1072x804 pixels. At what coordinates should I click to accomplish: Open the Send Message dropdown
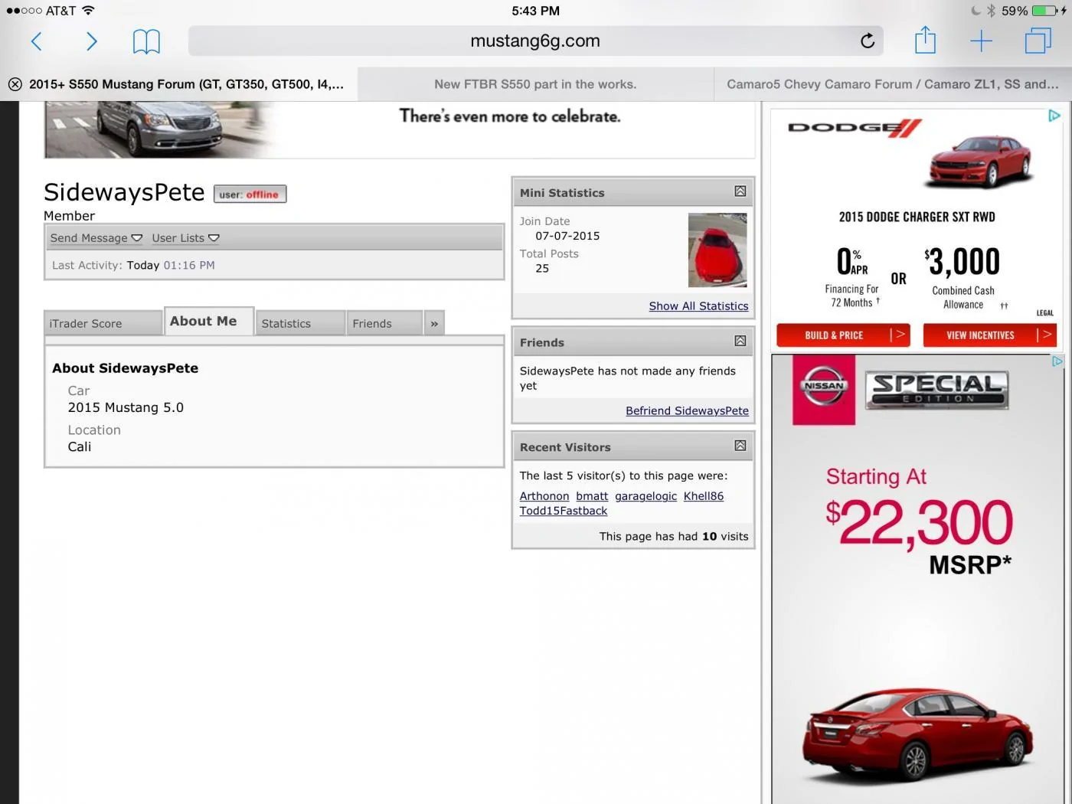(x=96, y=238)
